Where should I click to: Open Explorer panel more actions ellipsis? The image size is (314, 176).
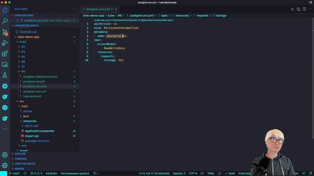point(74,9)
